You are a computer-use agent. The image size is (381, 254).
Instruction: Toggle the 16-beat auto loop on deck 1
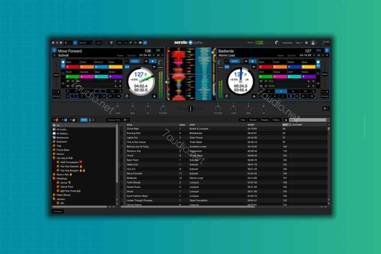coord(112,91)
